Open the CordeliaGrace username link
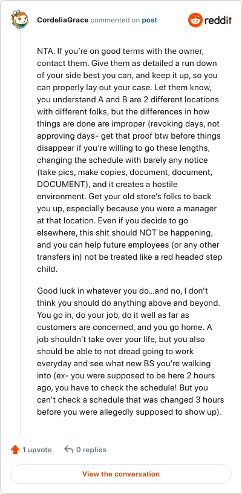 click(63, 20)
